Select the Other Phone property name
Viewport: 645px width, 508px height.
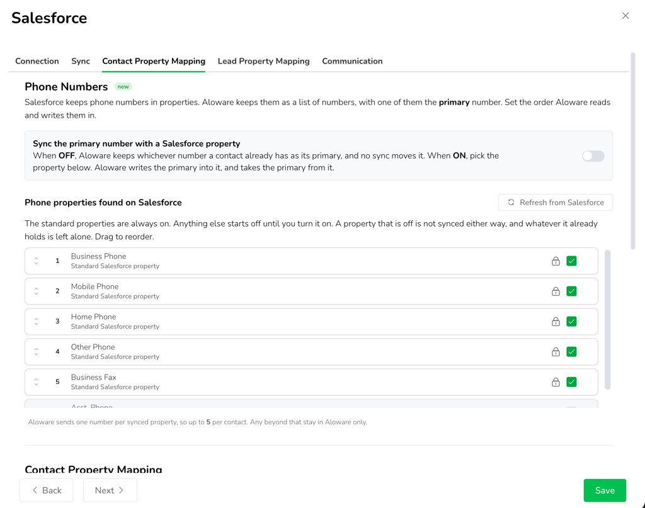93,347
